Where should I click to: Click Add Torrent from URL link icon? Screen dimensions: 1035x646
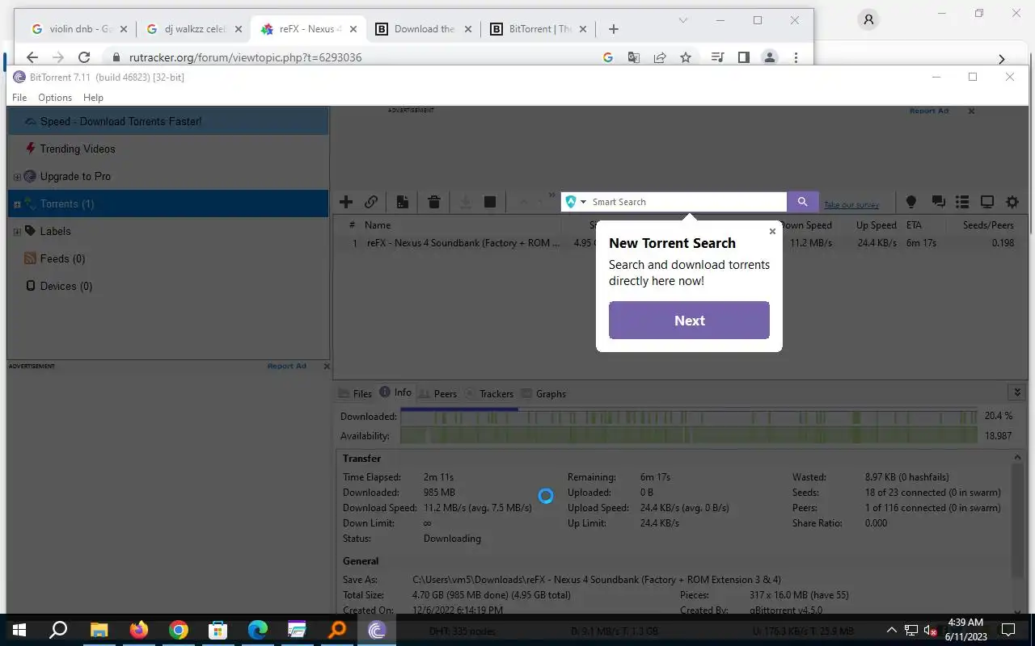click(x=371, y=202)
